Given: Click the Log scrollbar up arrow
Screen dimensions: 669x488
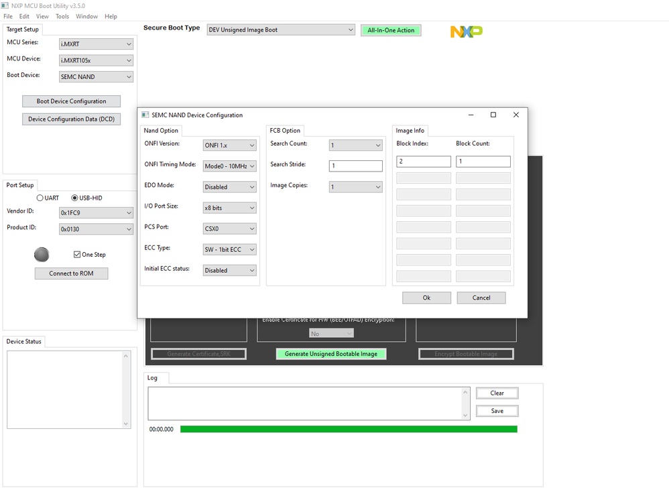Looking at the screenshot, I should click(465, 392).
